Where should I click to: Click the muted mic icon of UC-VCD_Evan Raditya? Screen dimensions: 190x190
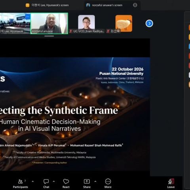pyautogui.click(x=71, y=31)
